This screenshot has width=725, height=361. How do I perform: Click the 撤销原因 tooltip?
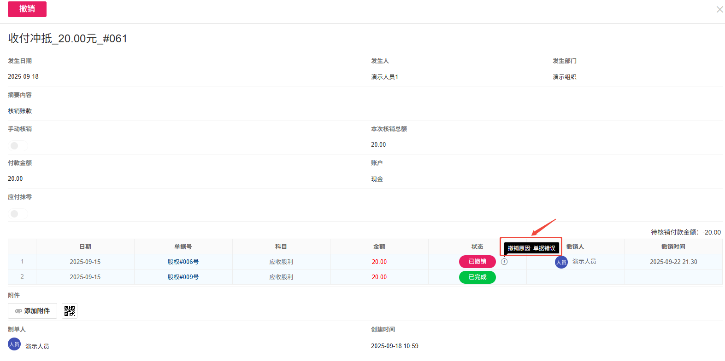(x=531, y=248)
